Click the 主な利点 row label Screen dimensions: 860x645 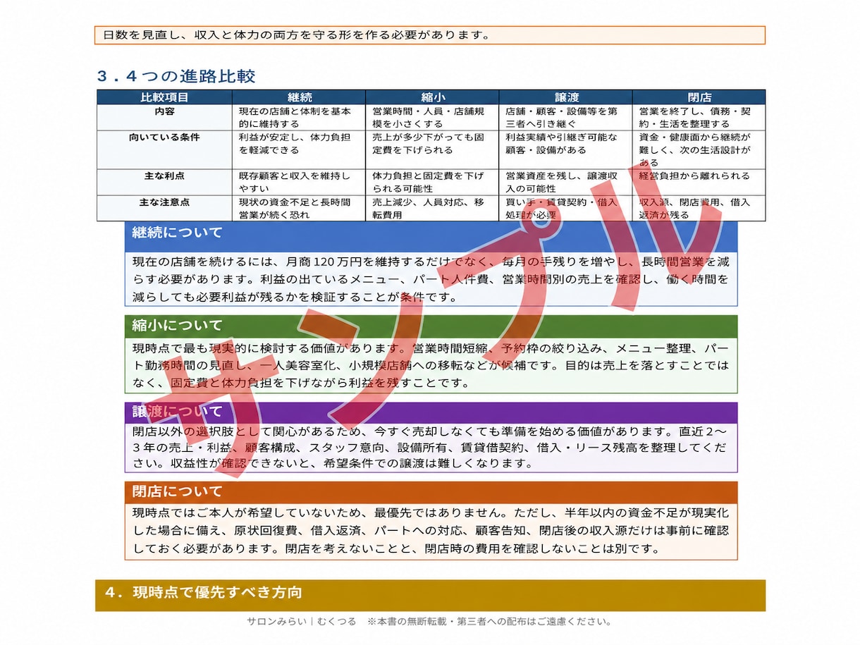click(x=164, y=176)
